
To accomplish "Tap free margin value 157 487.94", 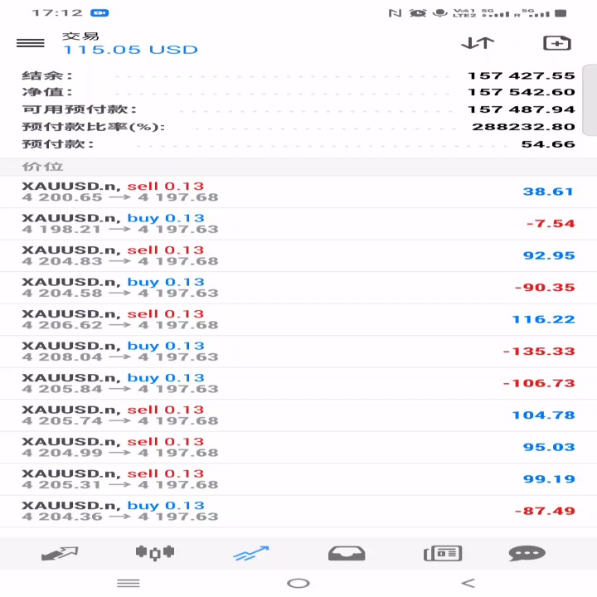I will pos(522,109).
